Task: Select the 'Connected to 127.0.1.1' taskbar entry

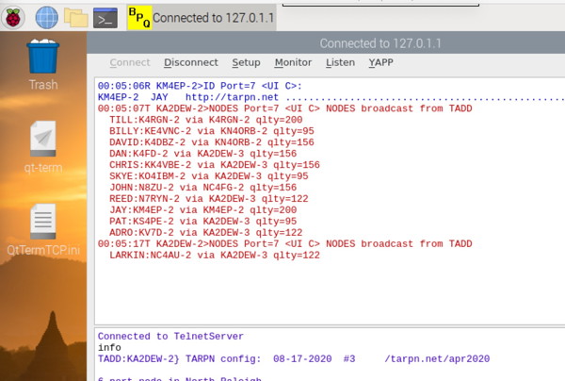Action: [x=202, y=18]
